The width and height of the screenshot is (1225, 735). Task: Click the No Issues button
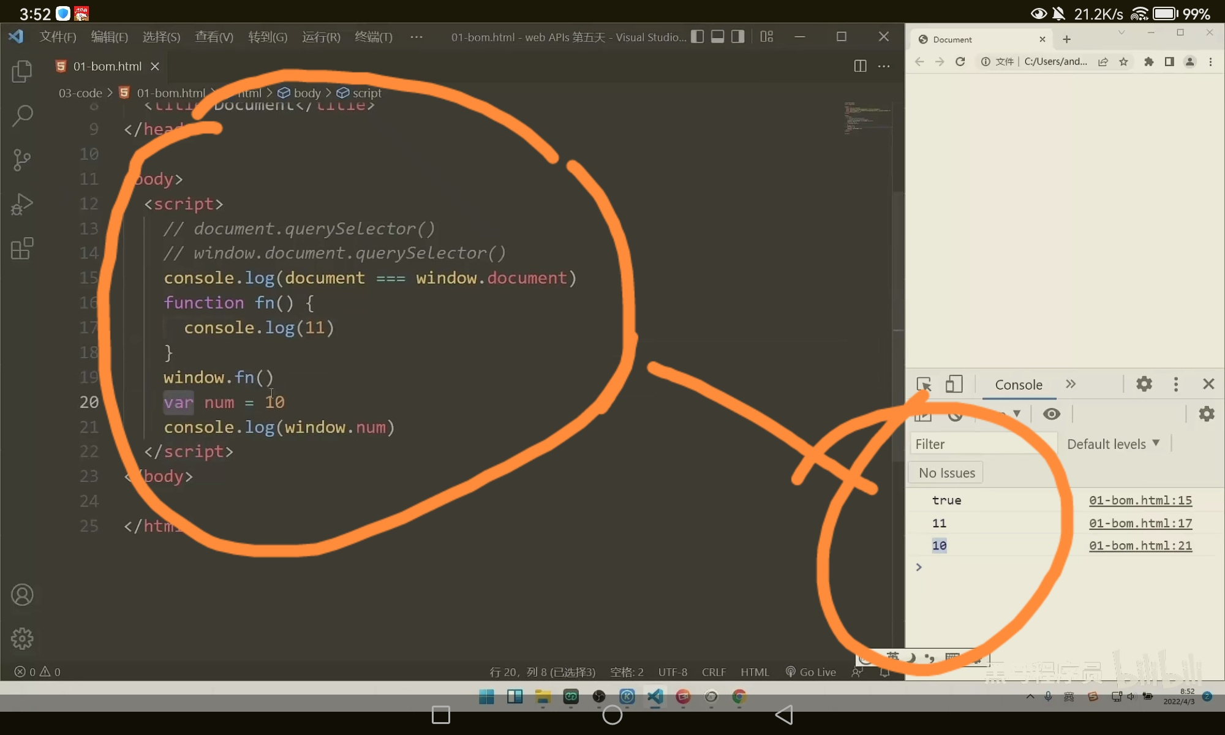click(946, 472)
